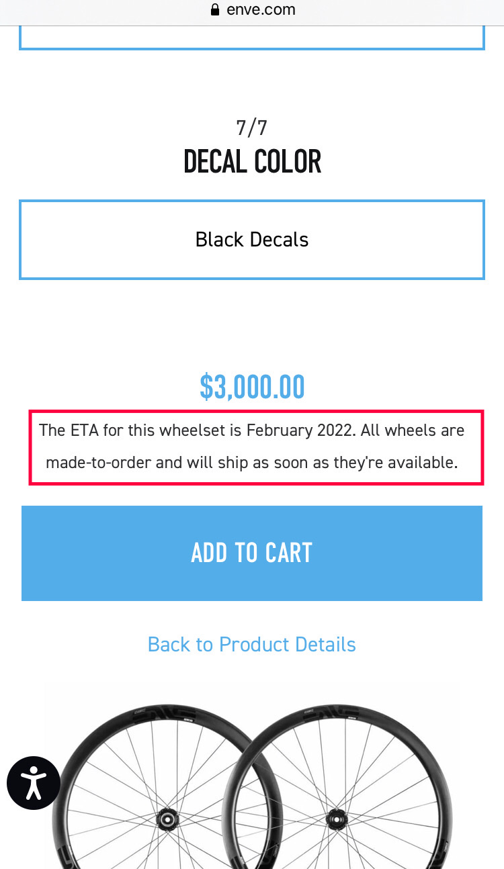Tap the enve.com address text
504x869 pixels.
tap(261, 10)
